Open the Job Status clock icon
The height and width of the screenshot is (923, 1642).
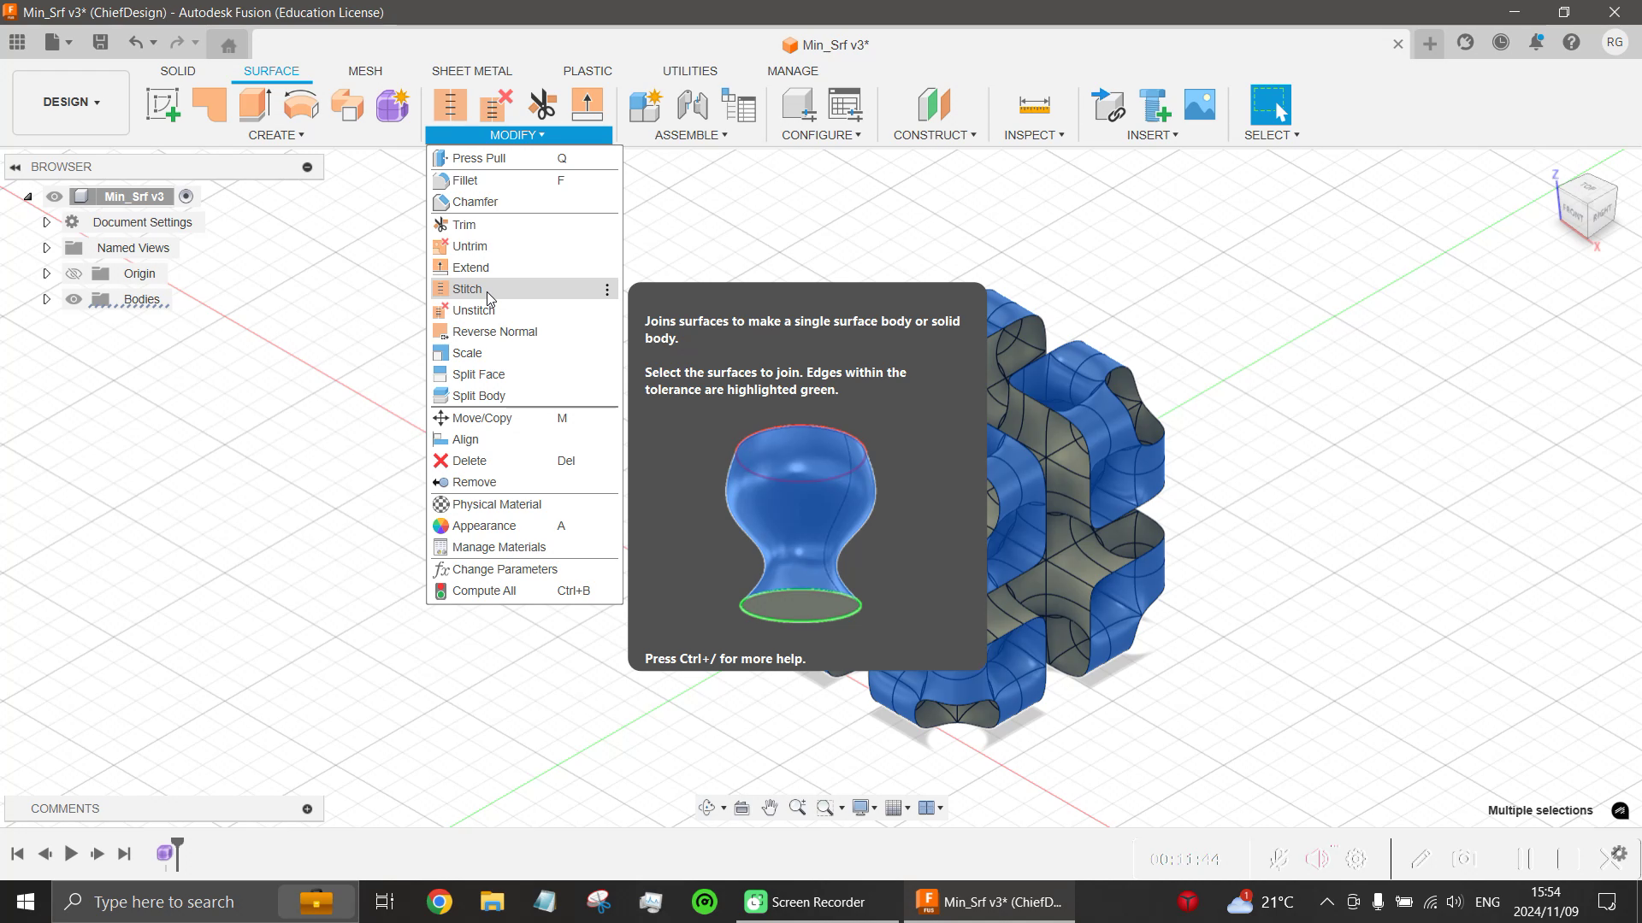[1501, 42]
